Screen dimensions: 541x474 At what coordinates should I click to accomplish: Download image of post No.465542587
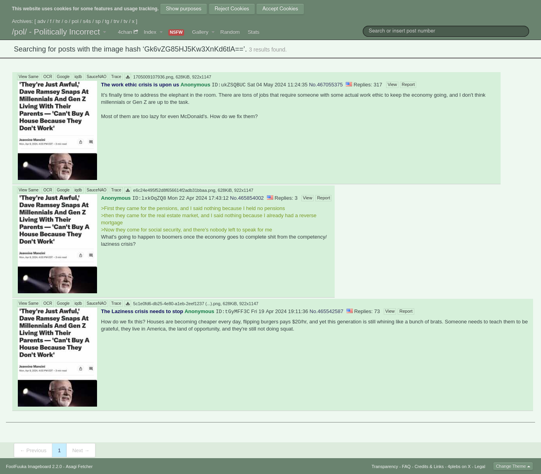(x=128, y=304)
